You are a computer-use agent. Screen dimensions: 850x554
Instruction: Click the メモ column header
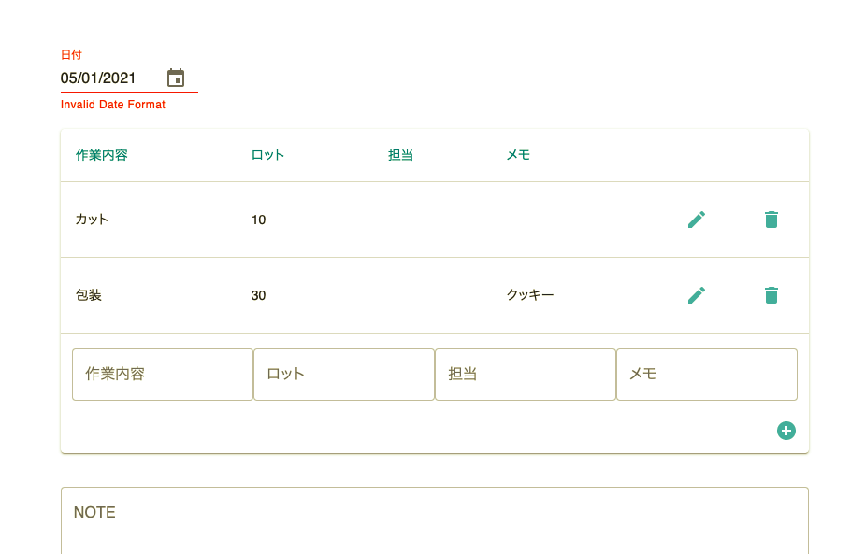pos(518,155)
